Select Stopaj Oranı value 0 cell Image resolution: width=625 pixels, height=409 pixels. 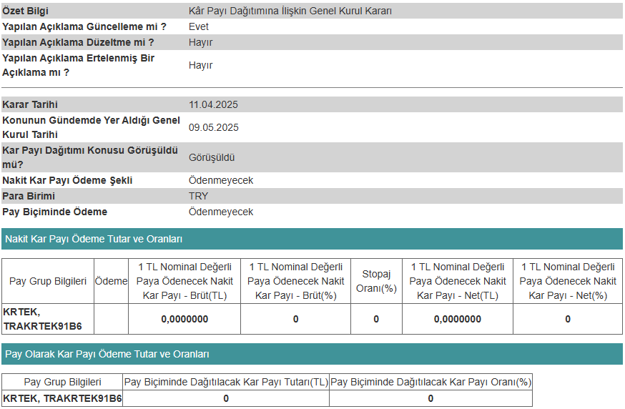click(376, 319)
